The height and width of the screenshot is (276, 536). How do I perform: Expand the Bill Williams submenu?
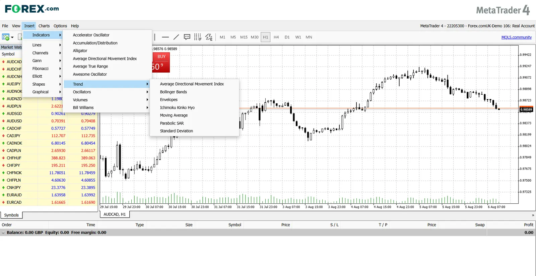click(107, 108)
